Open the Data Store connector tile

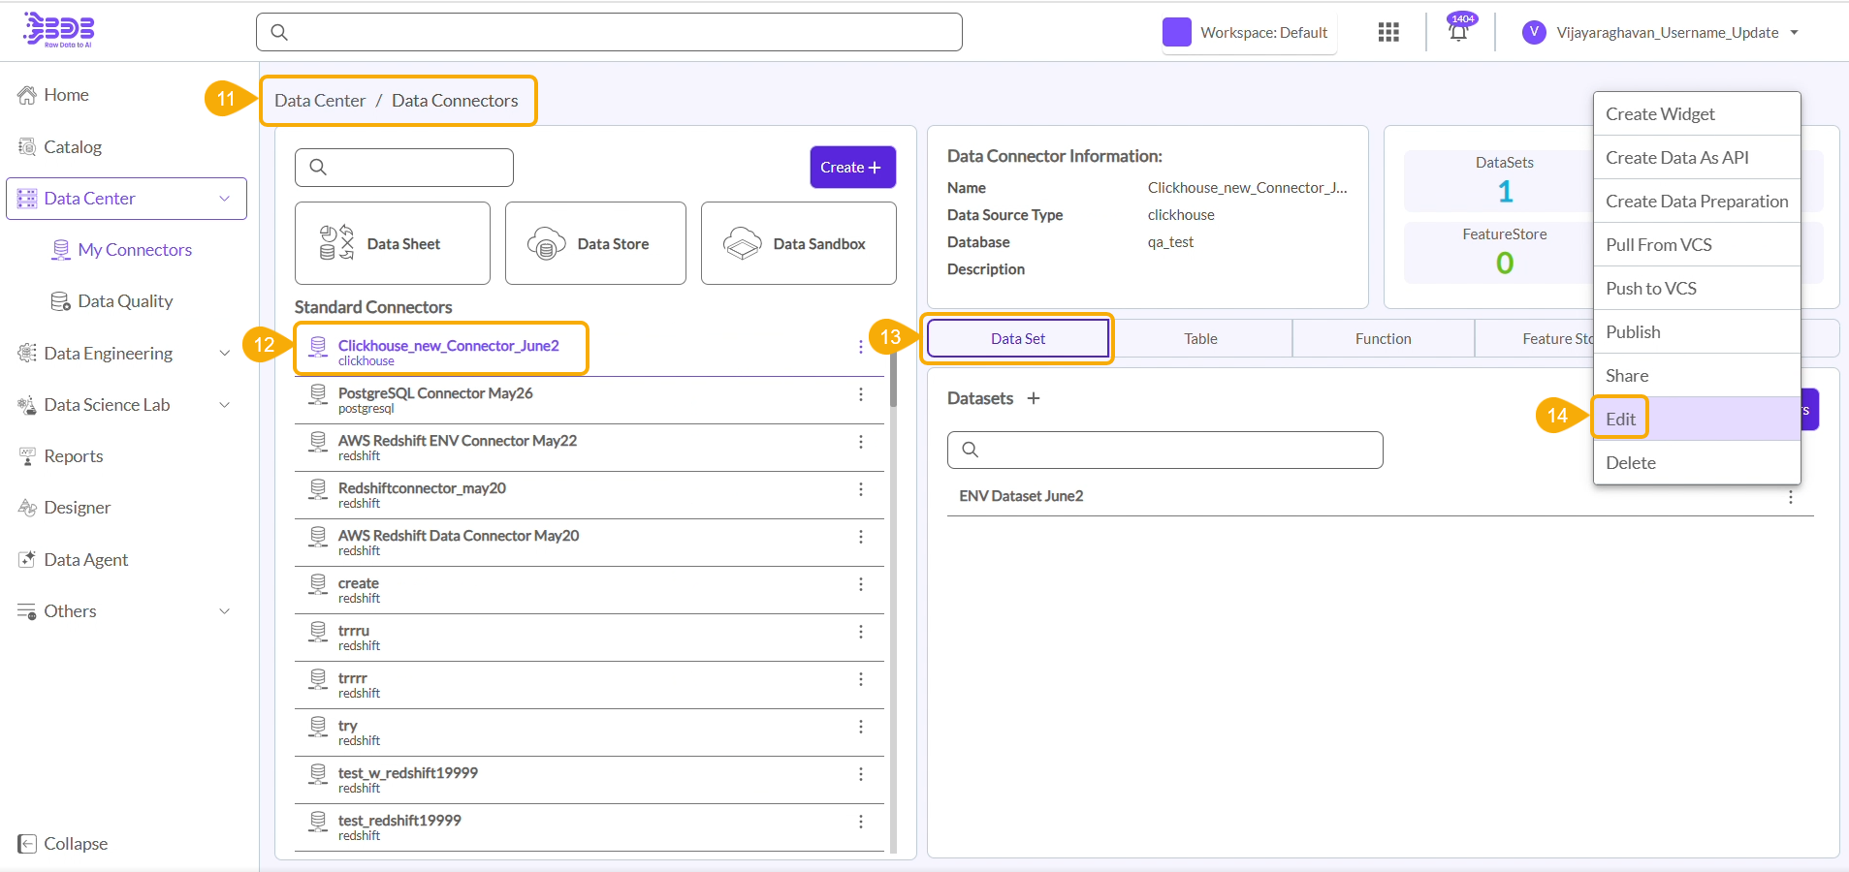tap(595, 243)
